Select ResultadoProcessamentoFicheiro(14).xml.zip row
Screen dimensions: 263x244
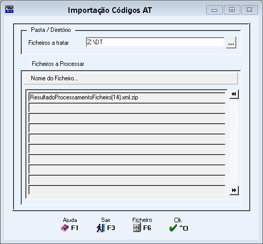click(127, 97)
